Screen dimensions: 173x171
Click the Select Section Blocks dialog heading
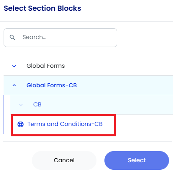pyautogui.click(x=42, y=8)
